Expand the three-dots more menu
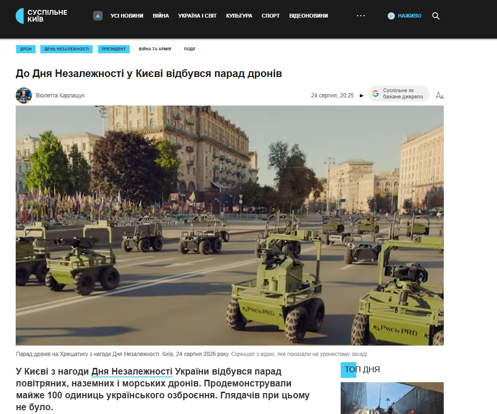The width and height of the screenshot is (497, 414). [x=361, y=16]
